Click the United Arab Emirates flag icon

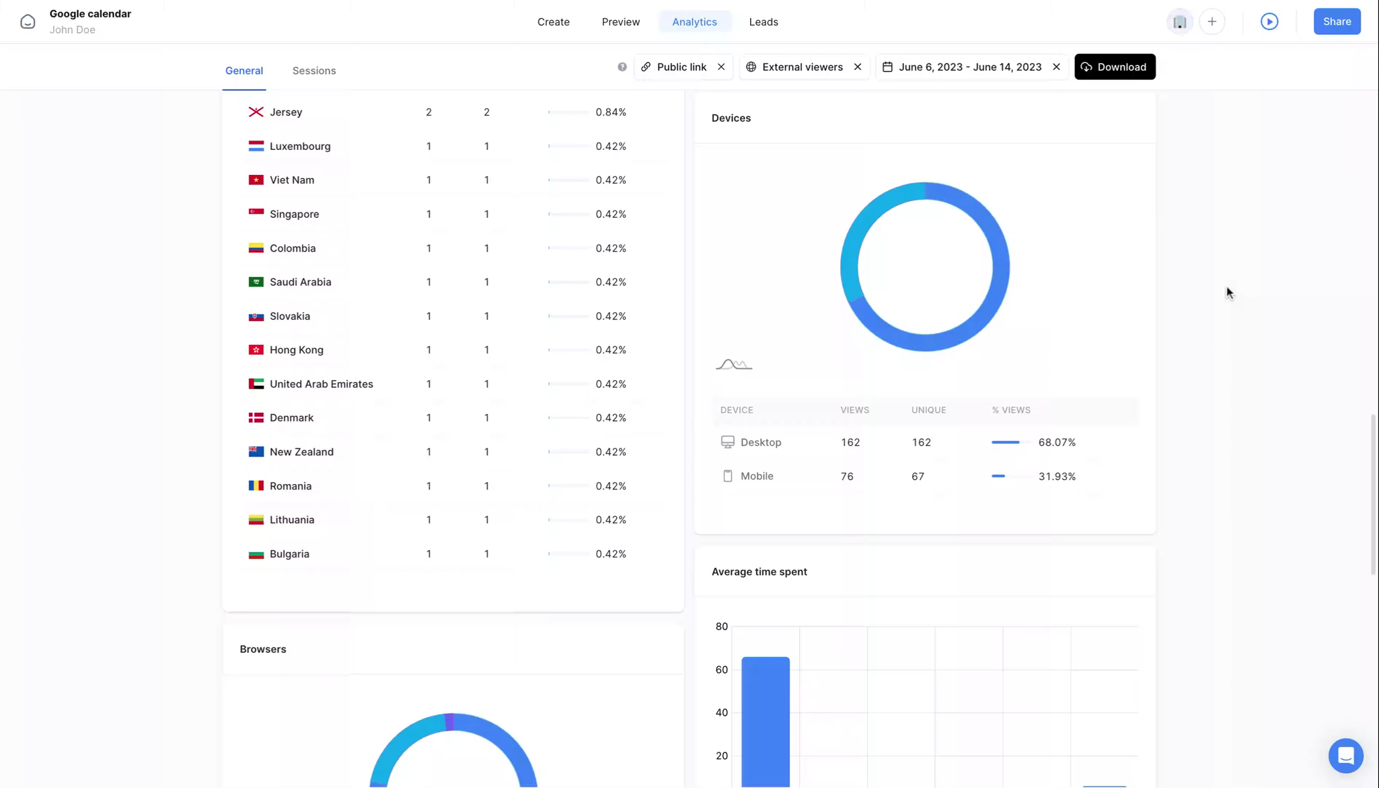[x=256, y=384]
